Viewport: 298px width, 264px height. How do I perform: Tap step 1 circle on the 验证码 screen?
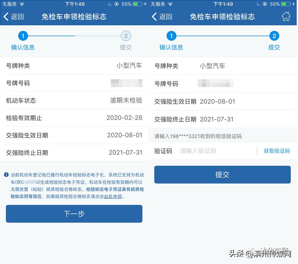pos(171,36)
